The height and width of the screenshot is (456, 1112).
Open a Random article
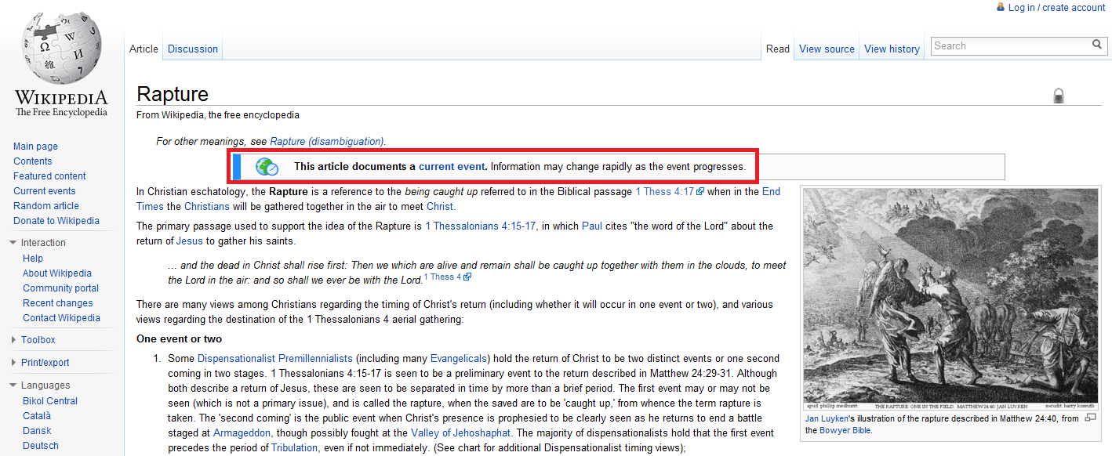[x=46, y=206]
